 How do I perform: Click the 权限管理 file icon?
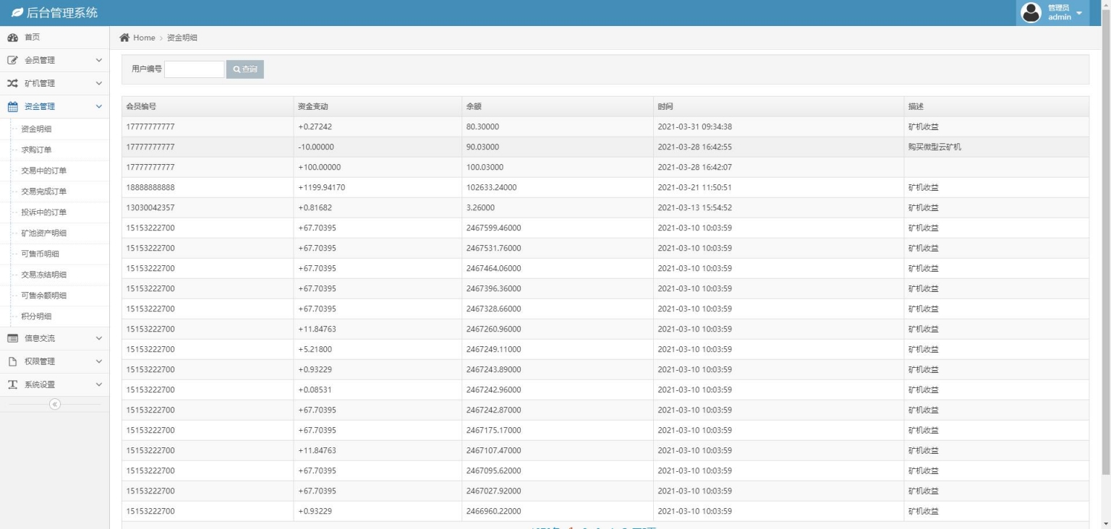pyautogui.click(x=12, y=361)
